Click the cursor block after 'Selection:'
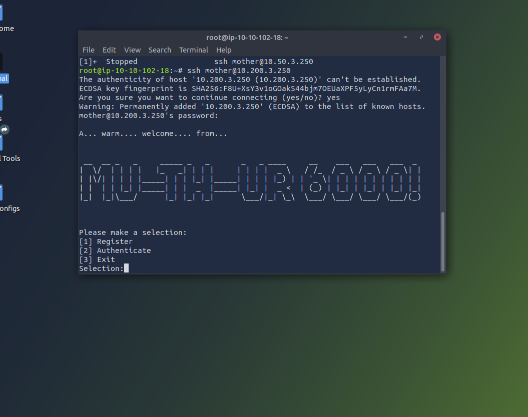This screenshot has height=417, width=528. 126,268
